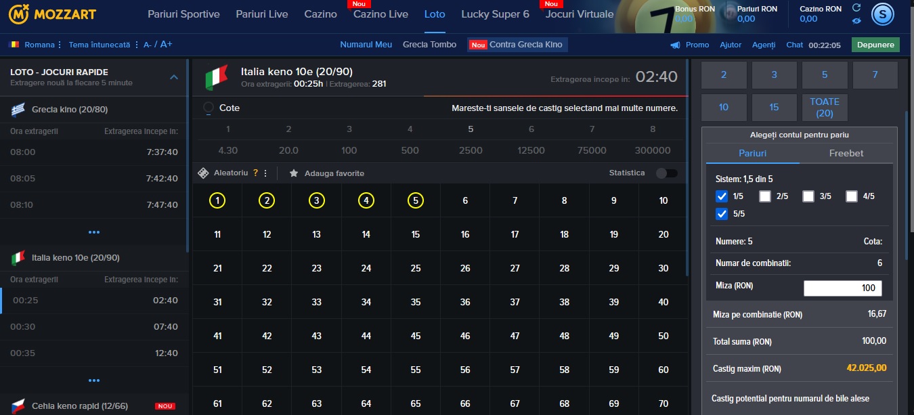Open the Chat link

click(x=795, y=45)
